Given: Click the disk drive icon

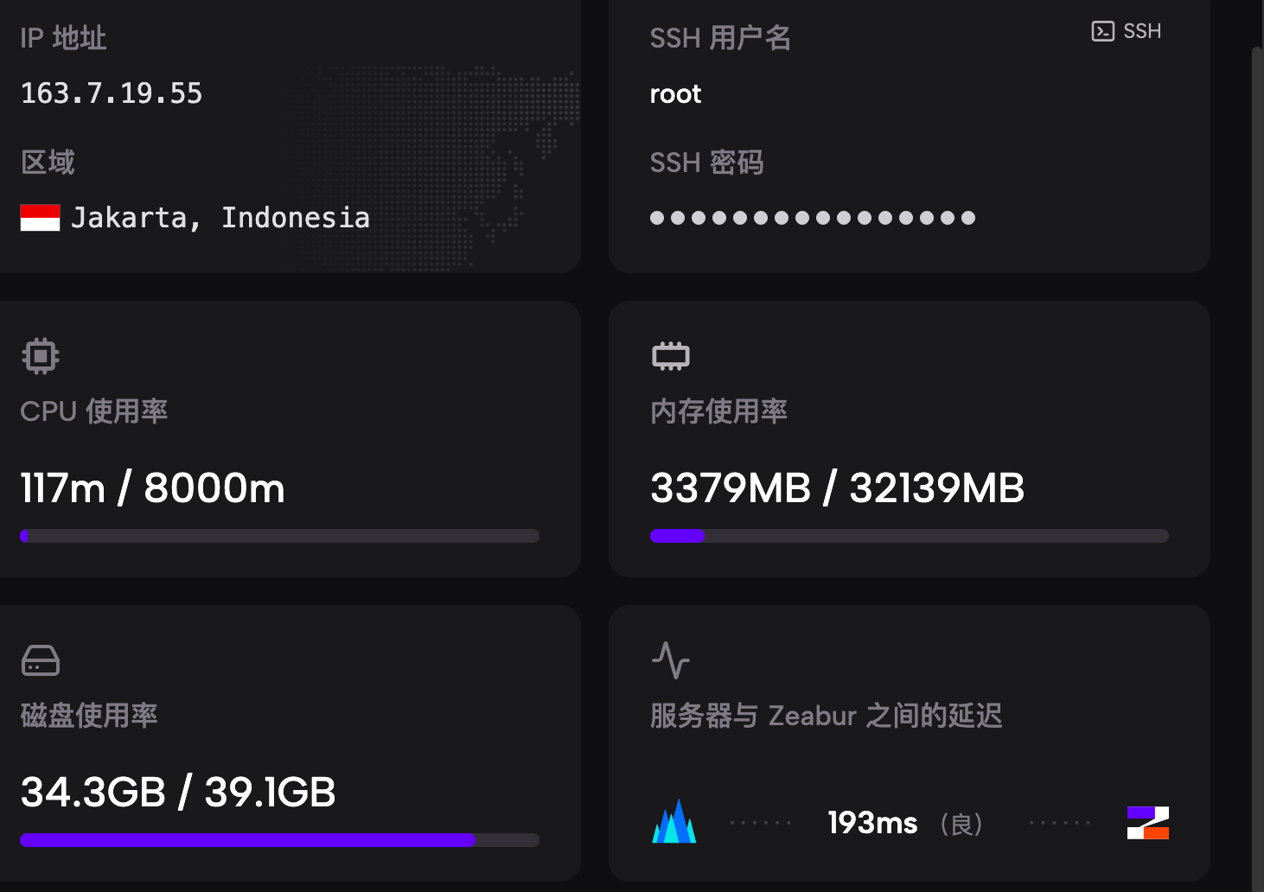Looking at the screenshot, I should [41, 660].
